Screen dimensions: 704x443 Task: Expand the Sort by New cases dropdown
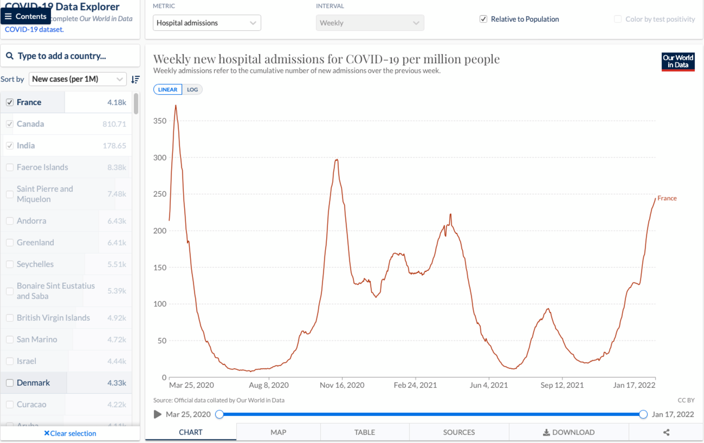(77, 79)
